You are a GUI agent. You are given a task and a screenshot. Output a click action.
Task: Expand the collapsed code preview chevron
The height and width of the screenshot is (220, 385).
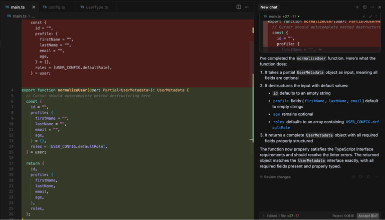tap(320, 50)
